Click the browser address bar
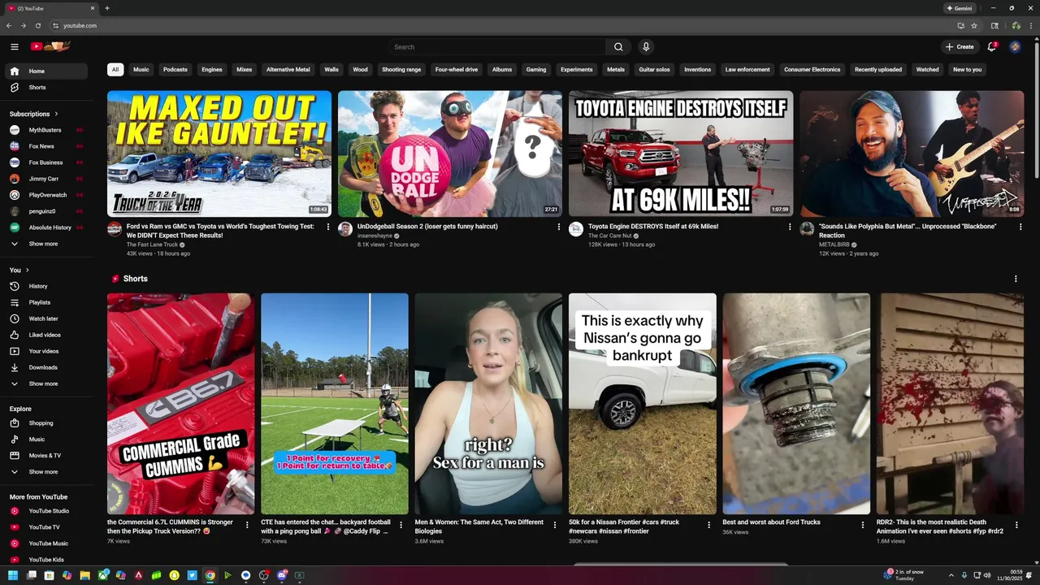Image resolution: width=1040 pixels, height=585 pixels. [x=504, y=25]
